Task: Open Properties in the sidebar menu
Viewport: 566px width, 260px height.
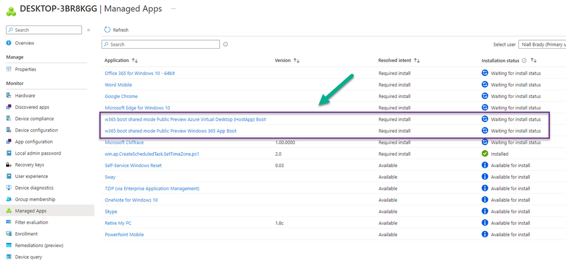Action: [25, 69]
